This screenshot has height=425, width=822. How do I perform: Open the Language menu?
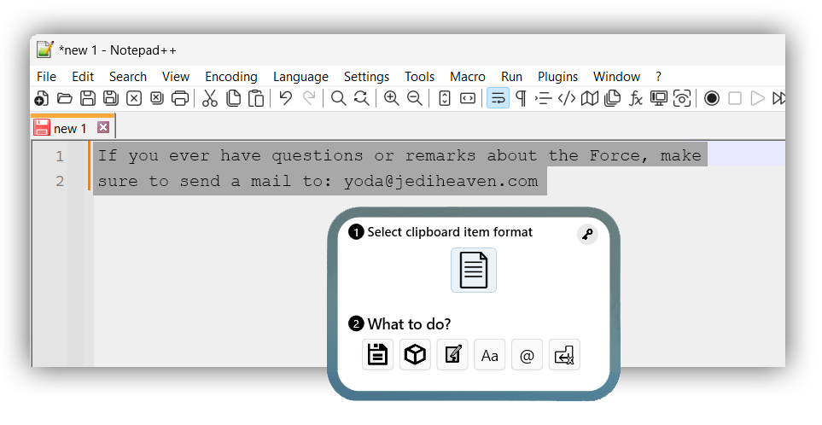click(x=300, y=77)
